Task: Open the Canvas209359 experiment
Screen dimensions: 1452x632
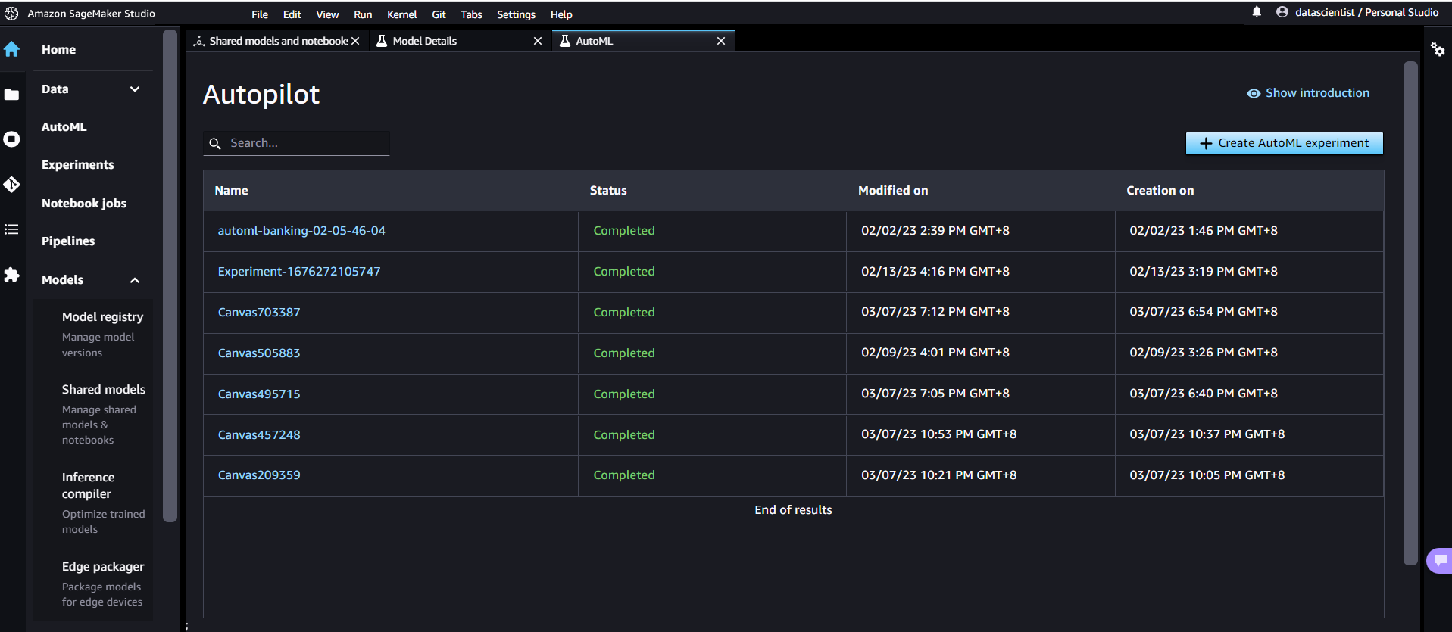Action: [x=259, y=475]
